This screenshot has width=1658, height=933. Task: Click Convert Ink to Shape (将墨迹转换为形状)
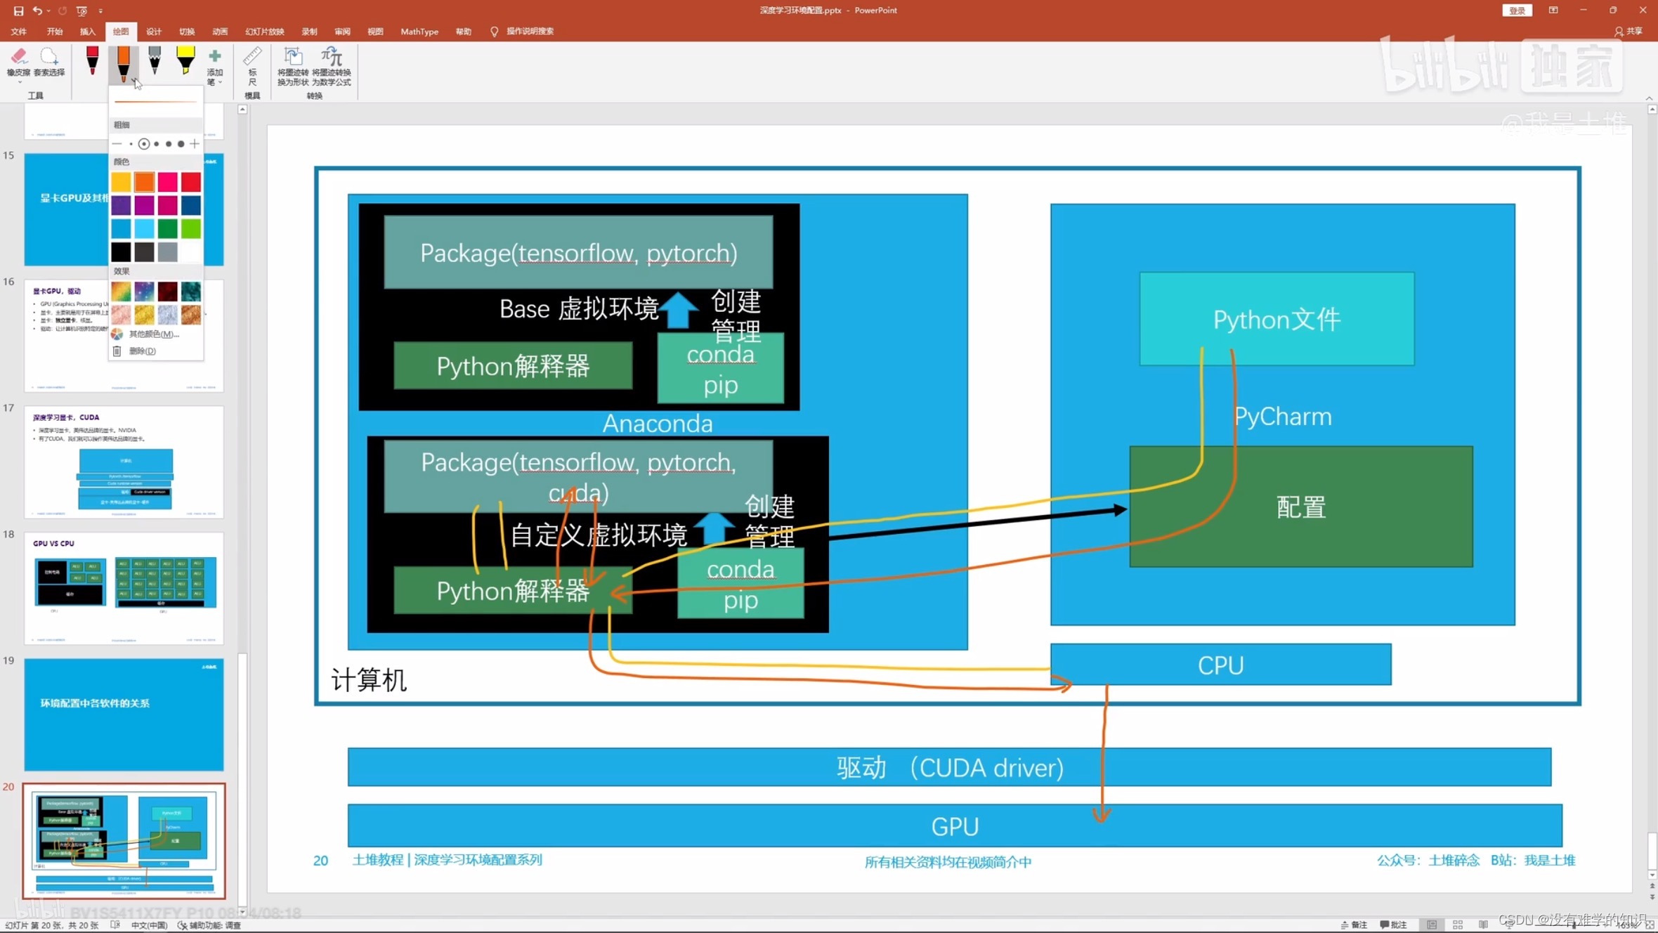click(293, 67)
